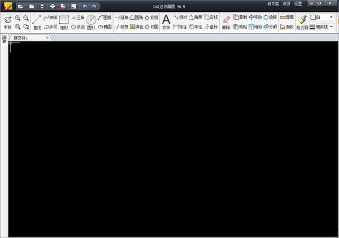Image resolution: width=339 pixels, height=238 pixels.
Task: Measure with the 距离 distance tool
Action: tap(287, 18)
